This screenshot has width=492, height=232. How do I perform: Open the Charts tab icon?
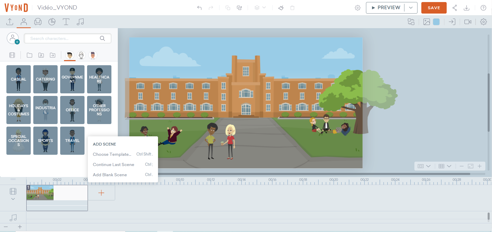tap(52, 22)
